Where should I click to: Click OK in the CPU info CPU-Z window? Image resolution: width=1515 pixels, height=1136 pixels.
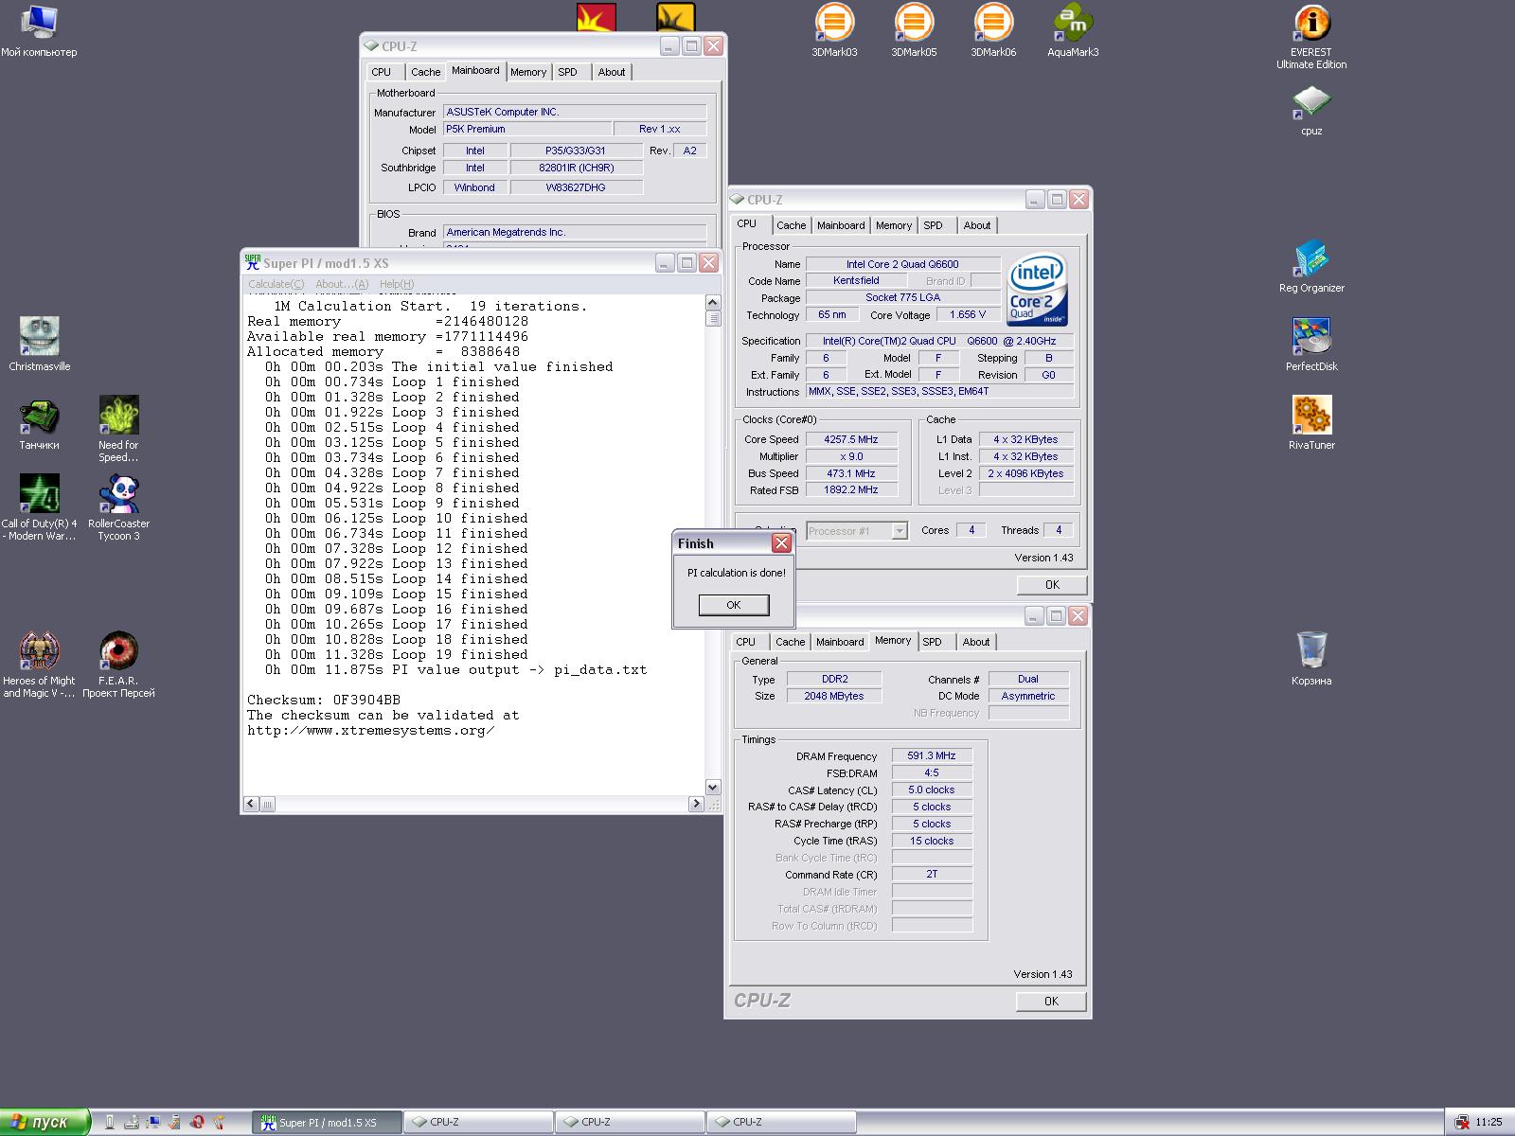(1052, 585)
